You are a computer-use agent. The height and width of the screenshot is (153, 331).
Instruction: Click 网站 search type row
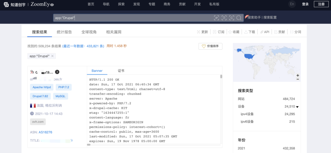[x=266, y=99]
